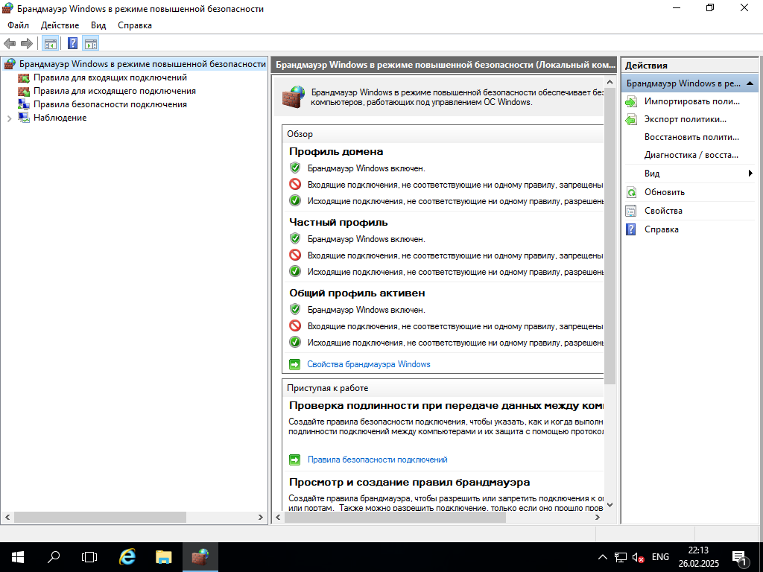Click Восстановить политику по умолчанию action
Image resolution: width=763 pixels, height=572 pixels.
(691, 137)
